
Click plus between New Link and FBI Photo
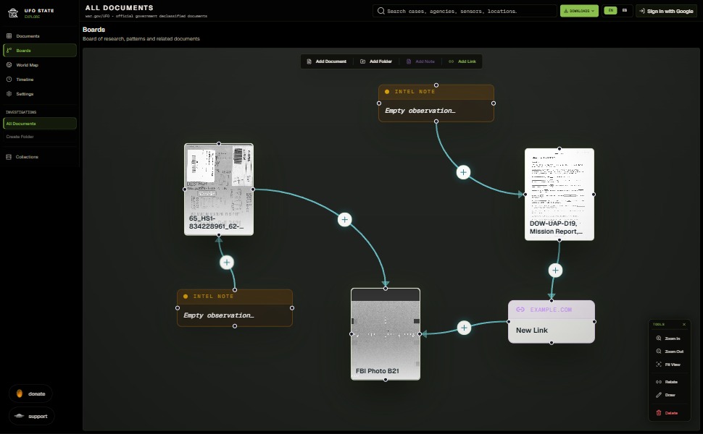click(464, 328)
